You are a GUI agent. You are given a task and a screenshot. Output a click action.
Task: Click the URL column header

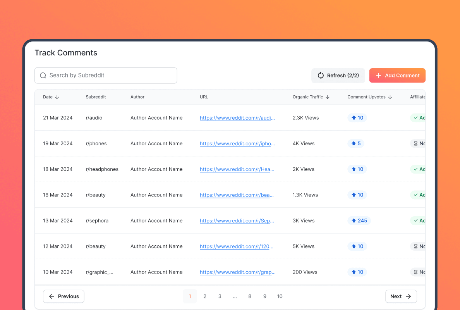click(x=204, y=97)
